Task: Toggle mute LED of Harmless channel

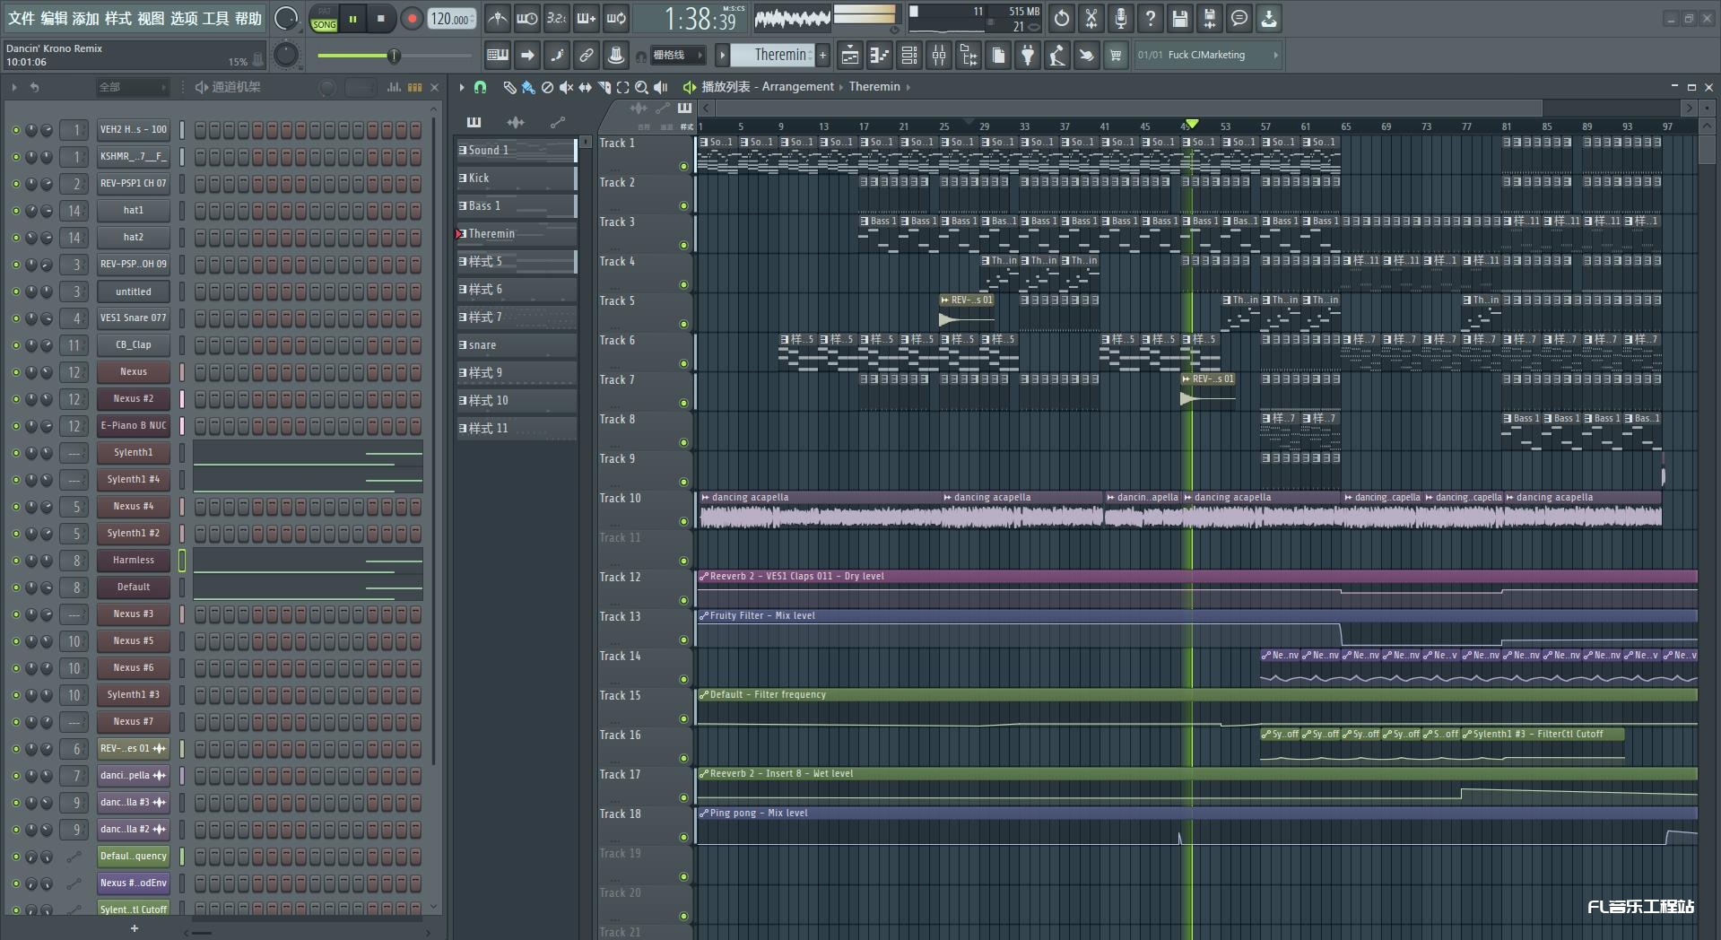Action: tap(15, 561)
